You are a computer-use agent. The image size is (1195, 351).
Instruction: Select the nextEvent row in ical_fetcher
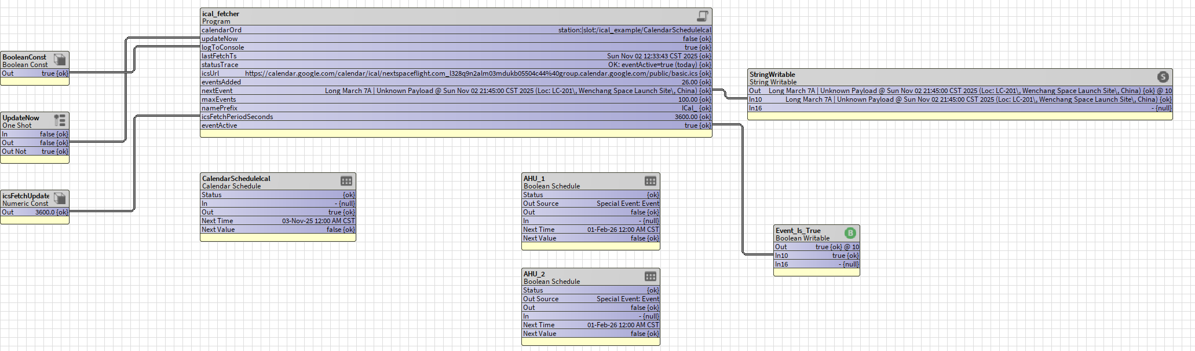456,91
